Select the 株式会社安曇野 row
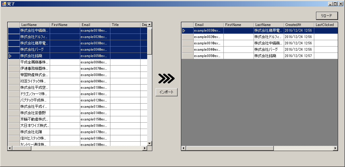The height and width of the screenshot is (167, 345). coord(78,113)
